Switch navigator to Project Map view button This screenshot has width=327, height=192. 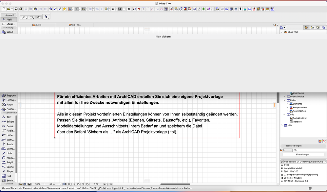tap(306, 27)
